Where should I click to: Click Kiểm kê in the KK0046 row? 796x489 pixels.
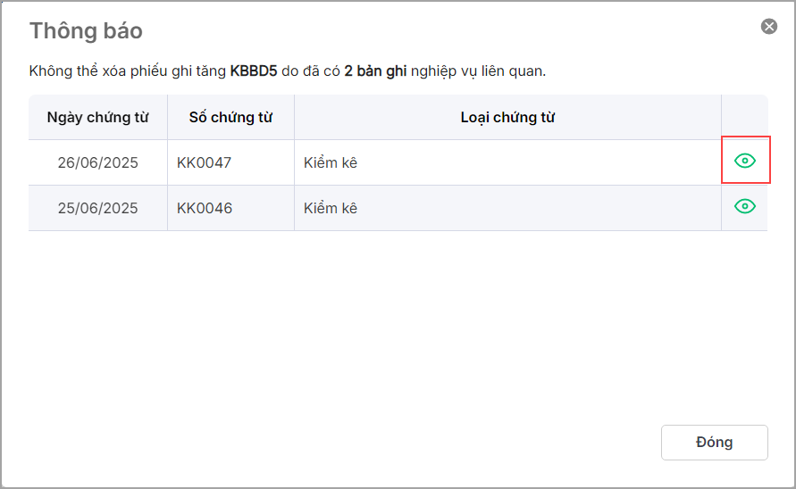(x=330, y=208)
